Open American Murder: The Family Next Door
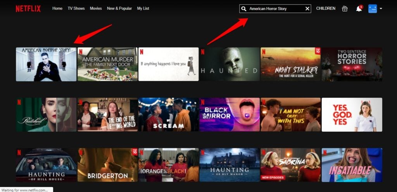Viewport: 397px width, 192px height. (x=107, y=64)
